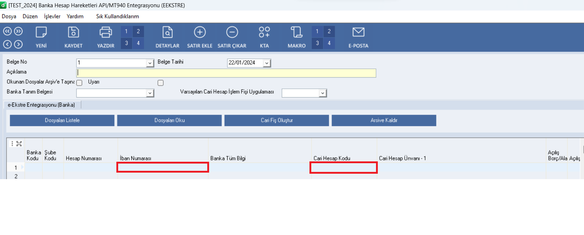Open Belge No dropdown

[150, 63]
